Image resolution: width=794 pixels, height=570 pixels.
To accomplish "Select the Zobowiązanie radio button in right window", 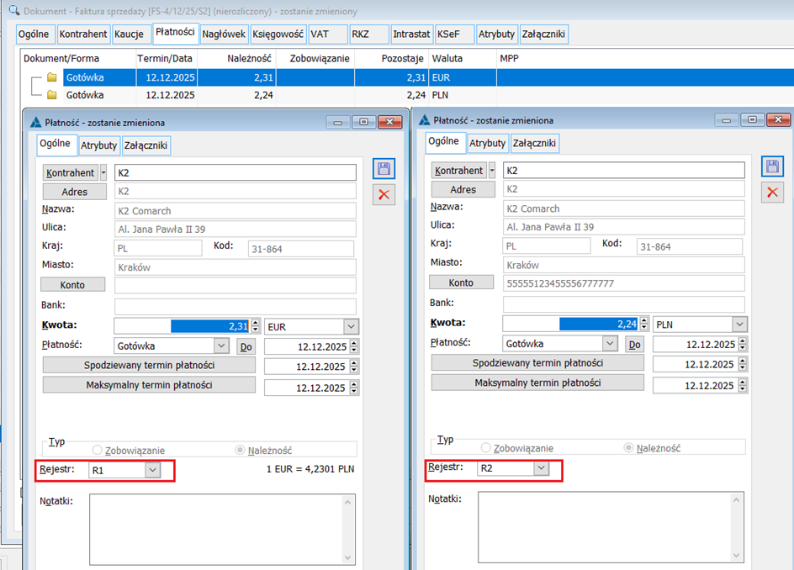I will pos(485,448).
